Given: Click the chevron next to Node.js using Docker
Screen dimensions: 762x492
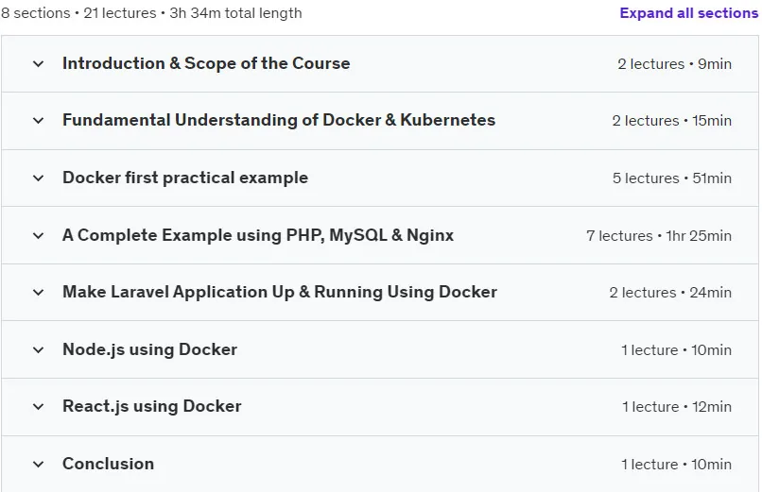Looking at the screenshot, I should [x=39, y=349].
